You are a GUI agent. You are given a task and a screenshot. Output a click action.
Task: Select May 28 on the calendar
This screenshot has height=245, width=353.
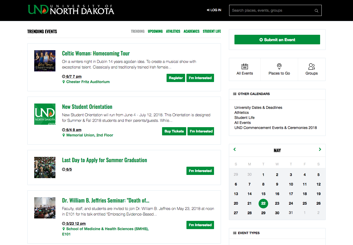point(250,213)
